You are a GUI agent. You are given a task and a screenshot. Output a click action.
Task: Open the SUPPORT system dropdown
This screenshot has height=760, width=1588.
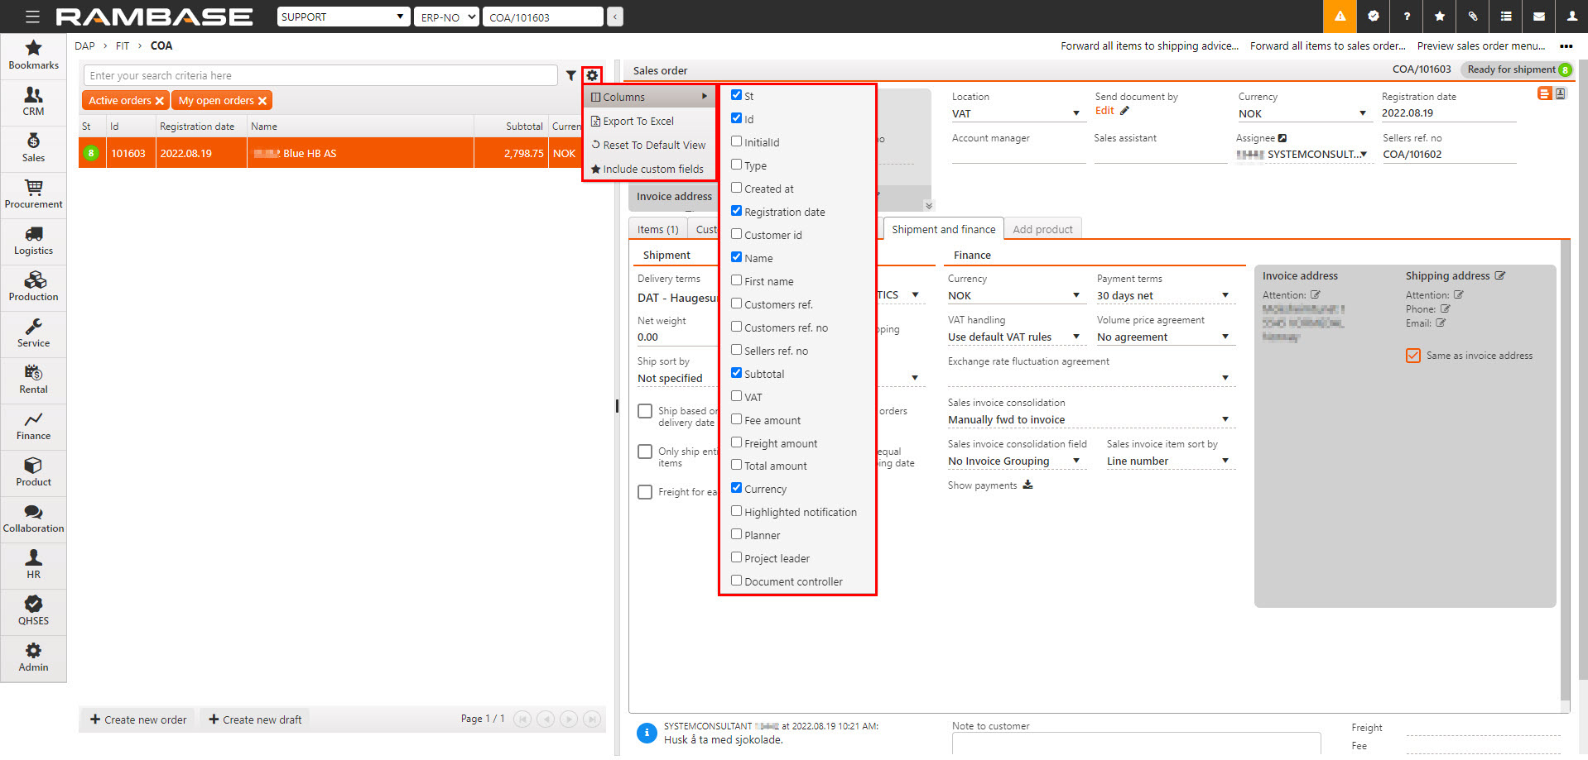[x=343, y=16]
